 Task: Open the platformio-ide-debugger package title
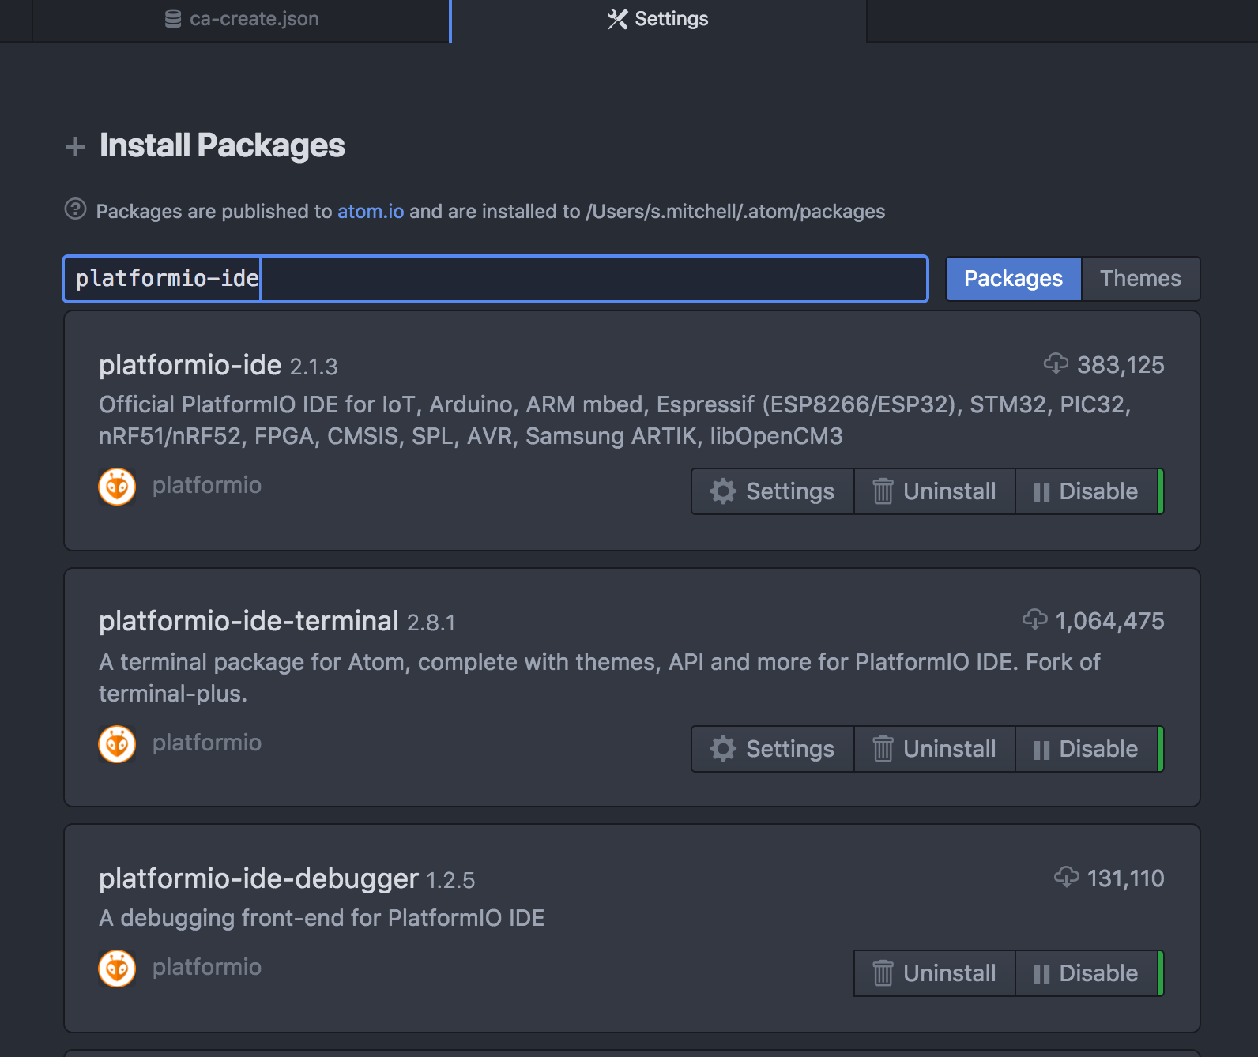click(x=258, y=878)
